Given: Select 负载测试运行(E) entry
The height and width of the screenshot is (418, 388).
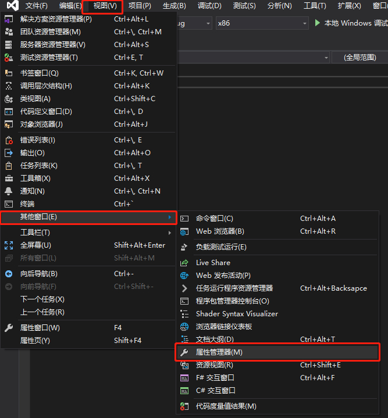Looking at the screenshot, I should pyautogui.click(x=277, y=247).
